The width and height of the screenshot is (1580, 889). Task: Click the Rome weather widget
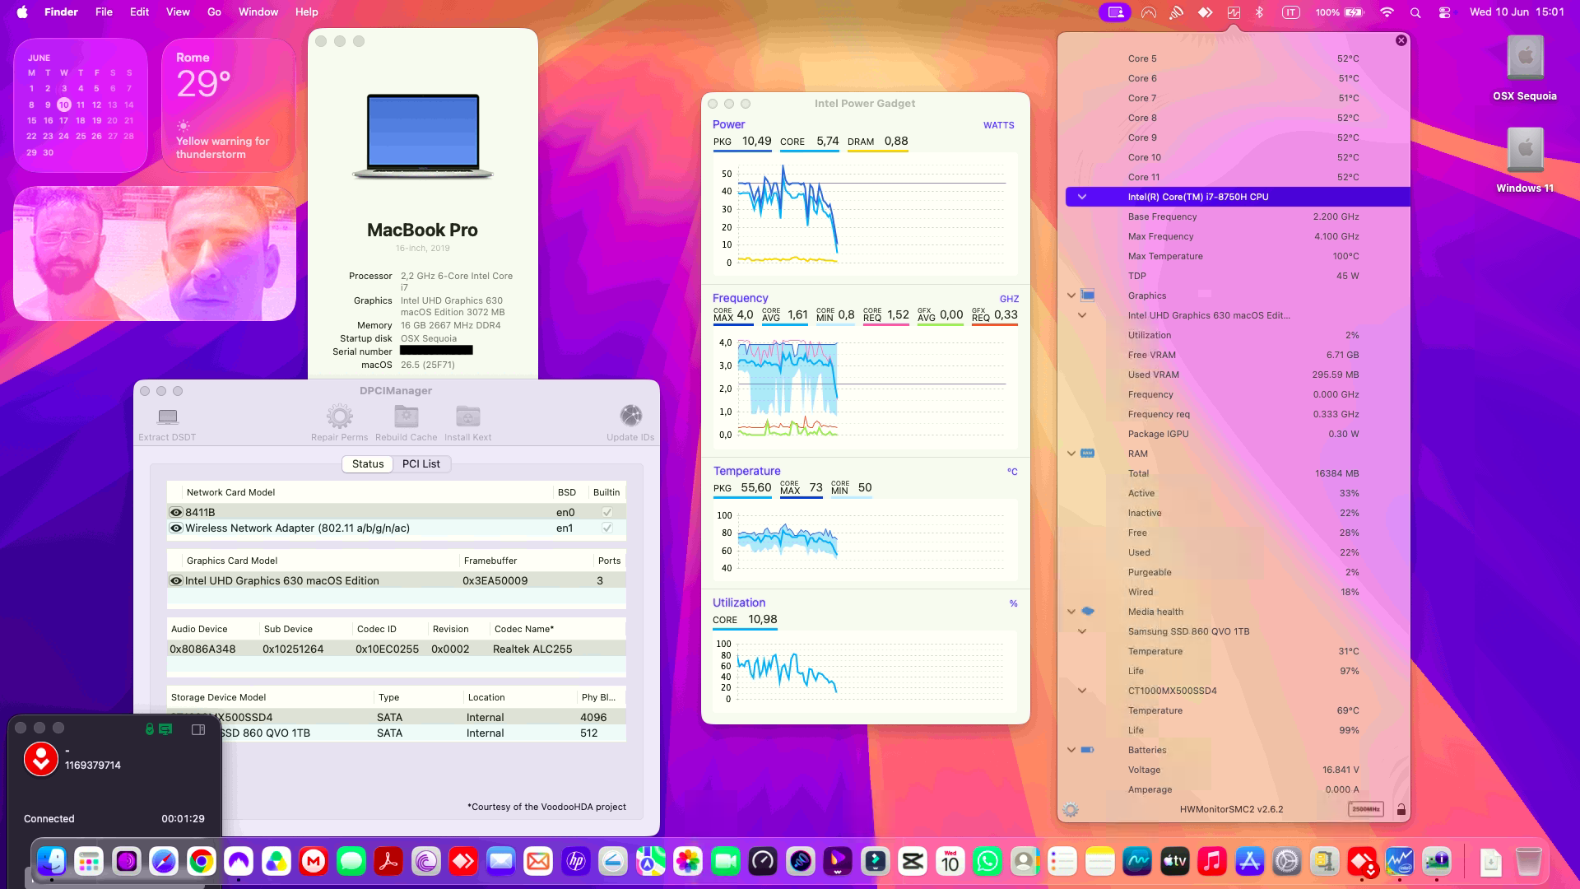[x=229, y=105]
